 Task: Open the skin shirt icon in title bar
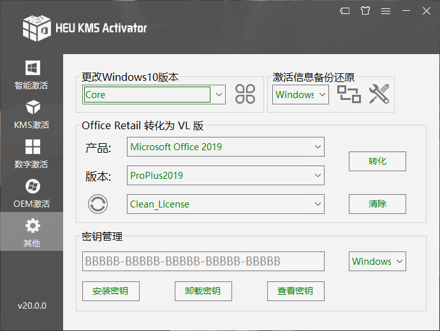[365, 11]
